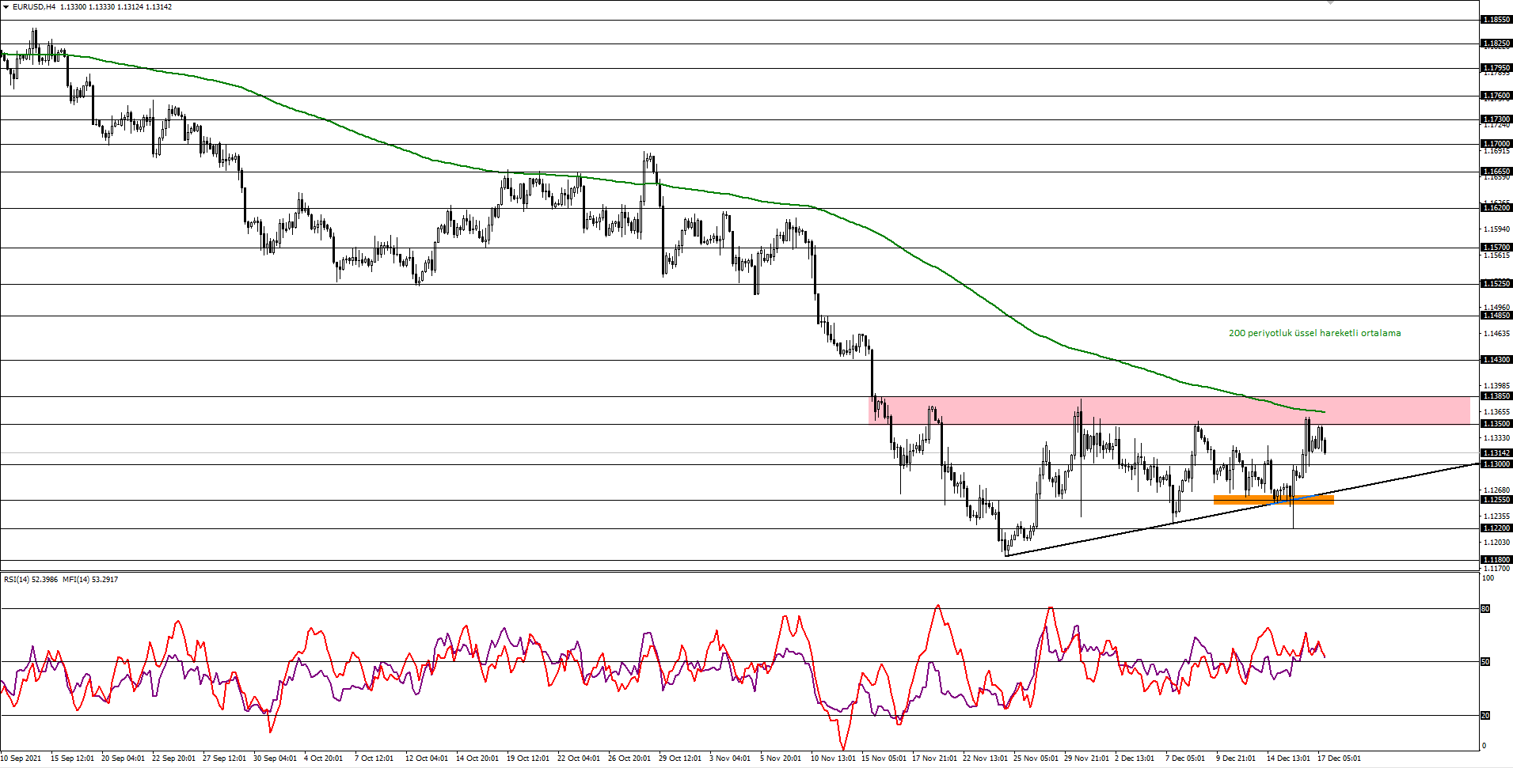Click the 22 Oct 04:01 time label

point(578,759)
